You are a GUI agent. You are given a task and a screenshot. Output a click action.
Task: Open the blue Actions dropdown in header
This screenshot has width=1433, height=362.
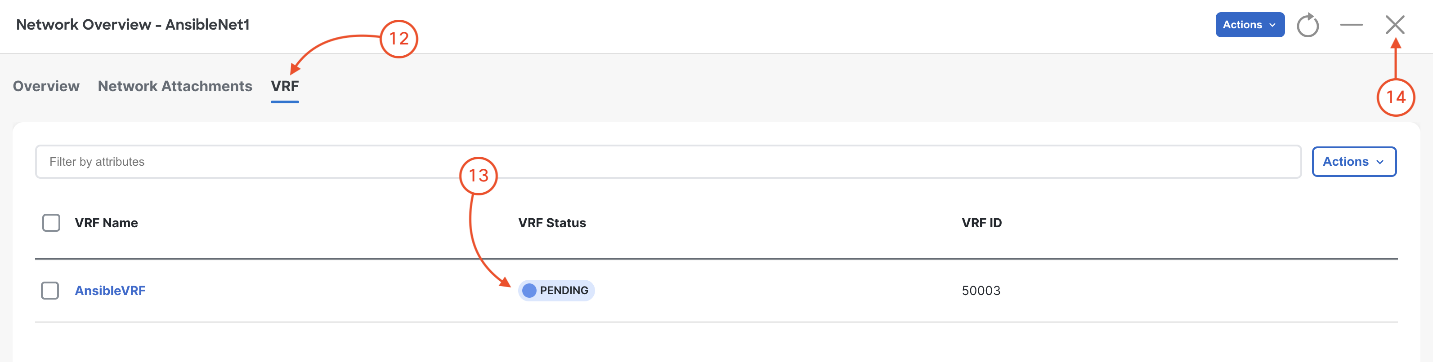click(1249, 25)
